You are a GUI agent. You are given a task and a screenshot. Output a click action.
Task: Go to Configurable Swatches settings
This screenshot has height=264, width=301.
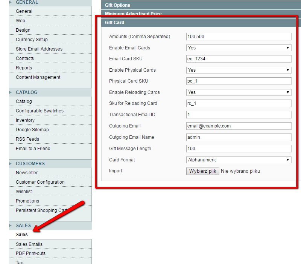40,111
